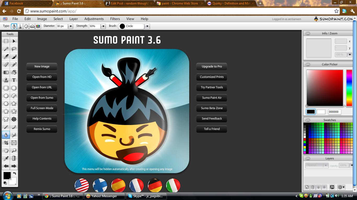Screen dimensions: 357x200
Task: Select the Magic Wand tool
Action: (x=6, y=49)
